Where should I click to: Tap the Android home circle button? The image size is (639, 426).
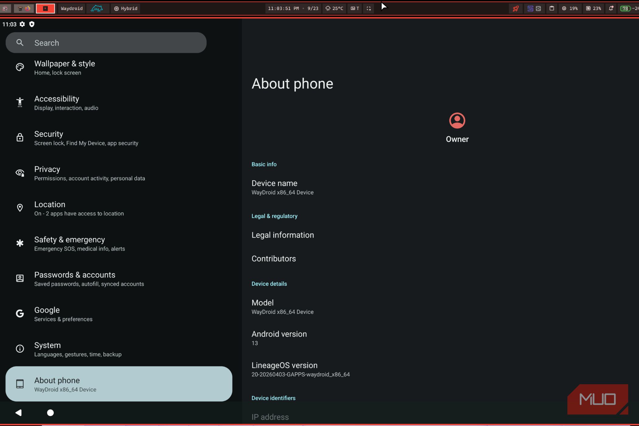tap(51, 413)
